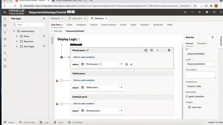This screenshot has width=223, height=125.
Task: Add condition to the DesktopLayout rule
Action: [84, 103]
